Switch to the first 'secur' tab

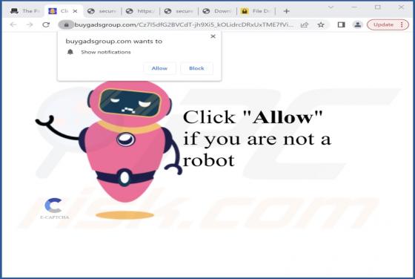click(102, 11)
